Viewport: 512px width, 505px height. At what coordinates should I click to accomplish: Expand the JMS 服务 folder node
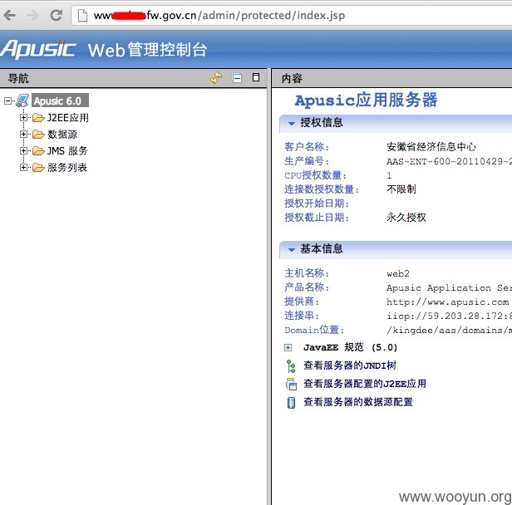(x=23, y=150)
